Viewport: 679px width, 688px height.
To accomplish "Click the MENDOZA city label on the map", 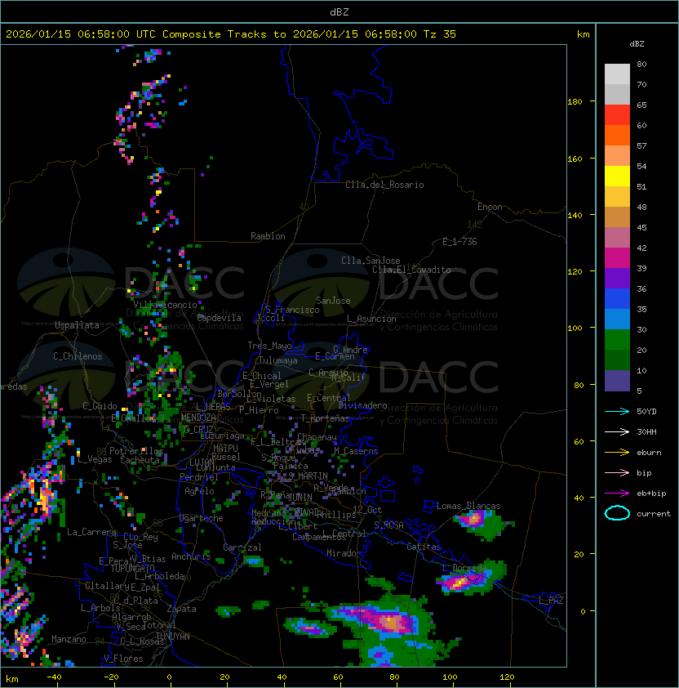I will (x=198, y=418).
